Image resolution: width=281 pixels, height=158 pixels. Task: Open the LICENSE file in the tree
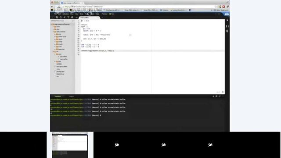tap(59, 64)
